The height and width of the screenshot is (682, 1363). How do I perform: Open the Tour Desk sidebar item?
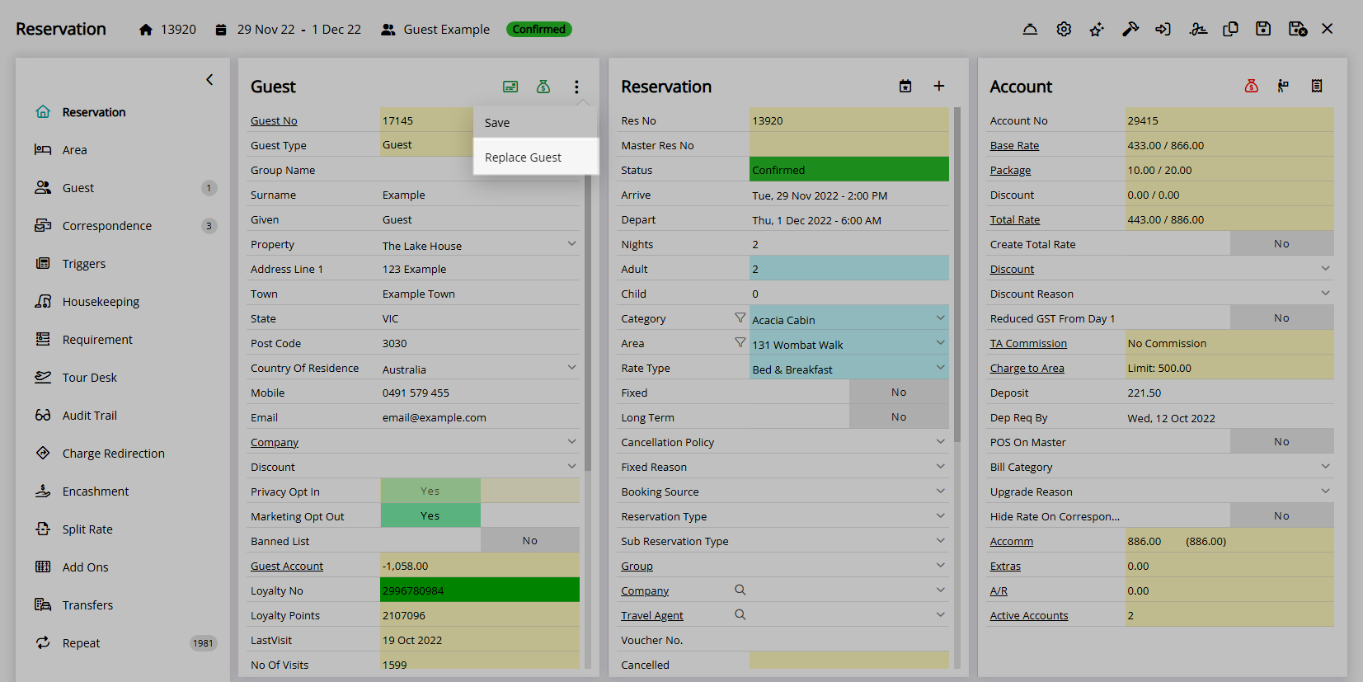pyautogui.click(x=89, y=378)
